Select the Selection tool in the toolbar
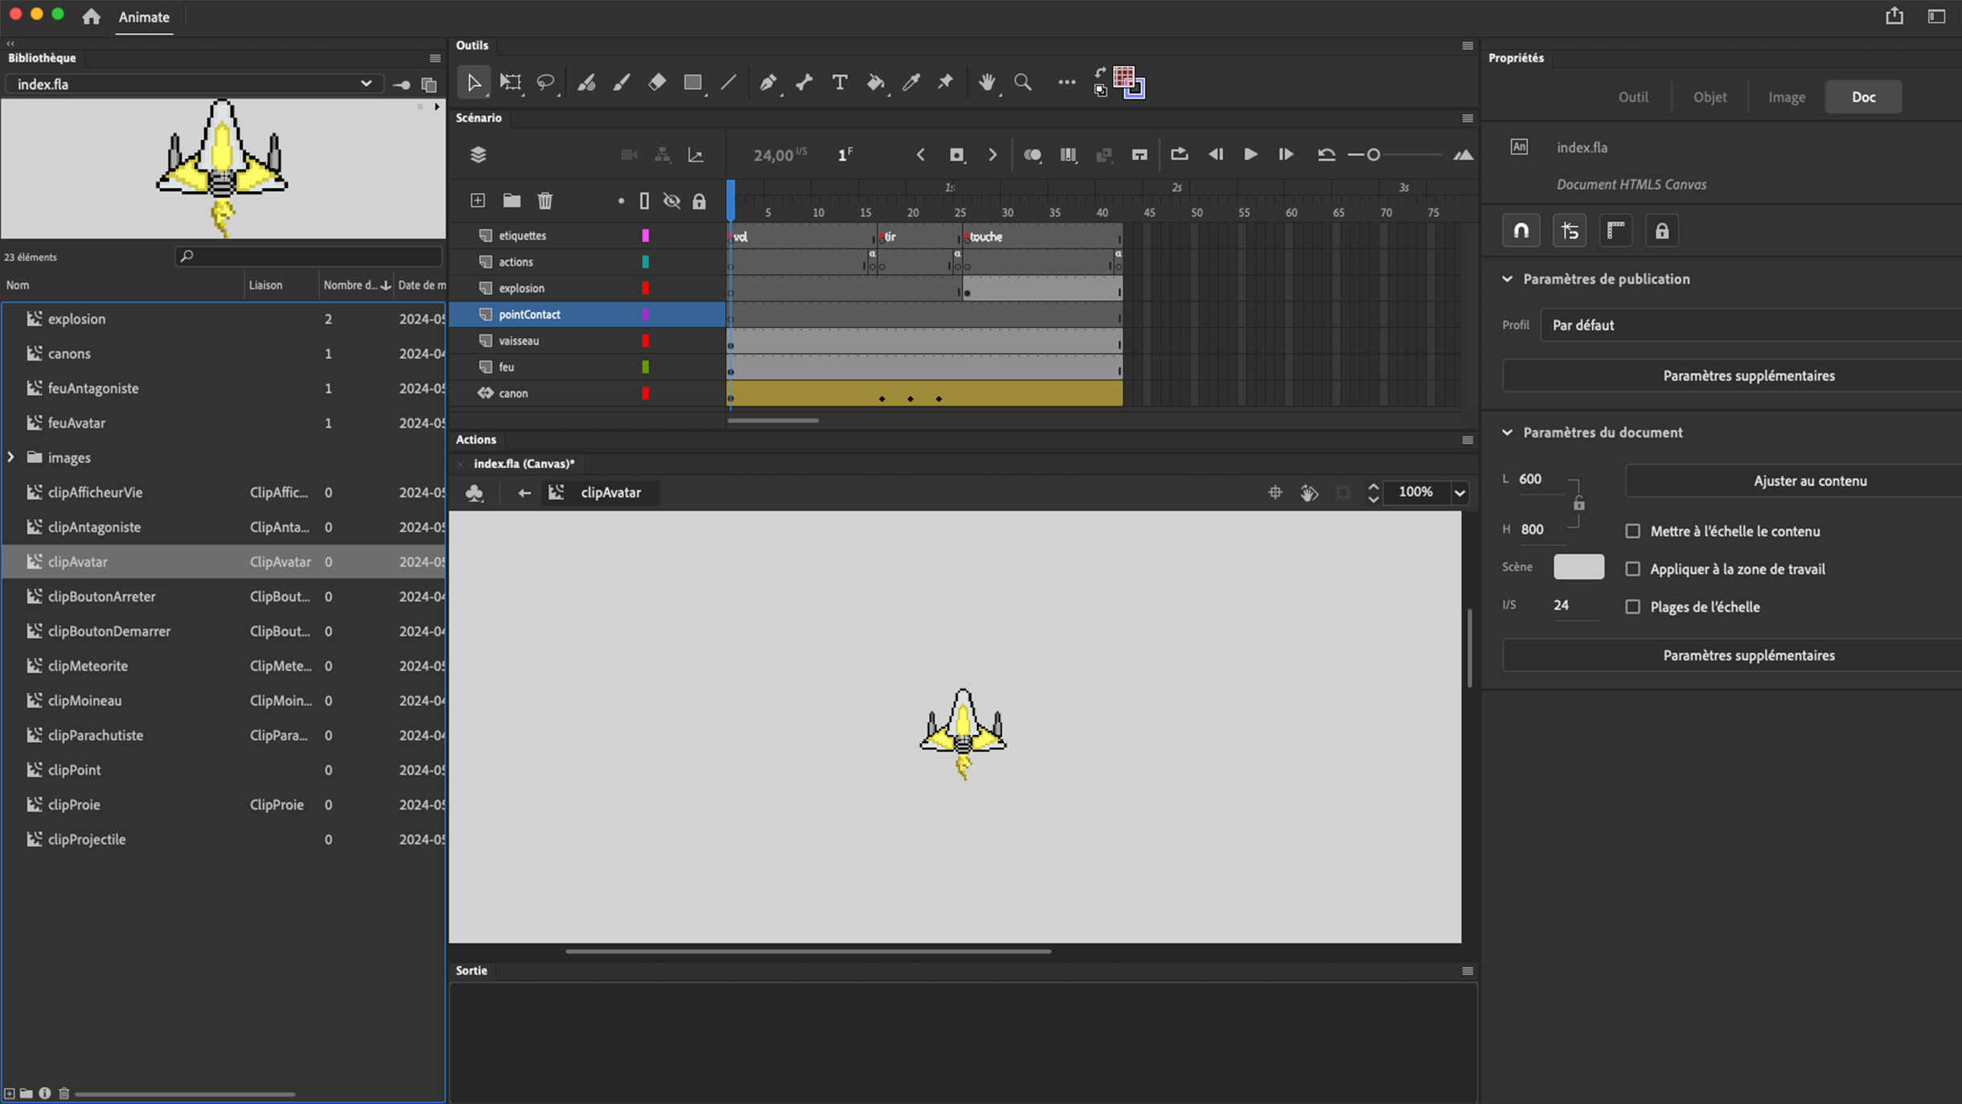The image size is (1962, 1104). (x=474, y=82)
